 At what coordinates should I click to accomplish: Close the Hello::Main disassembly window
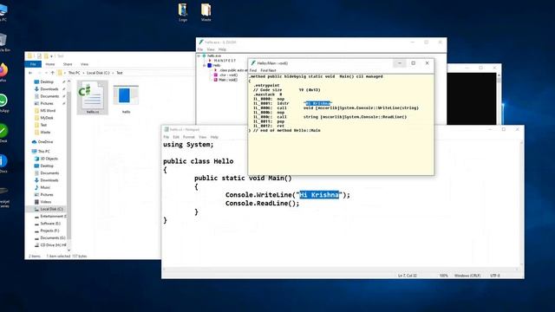click(x=427, y=63)
